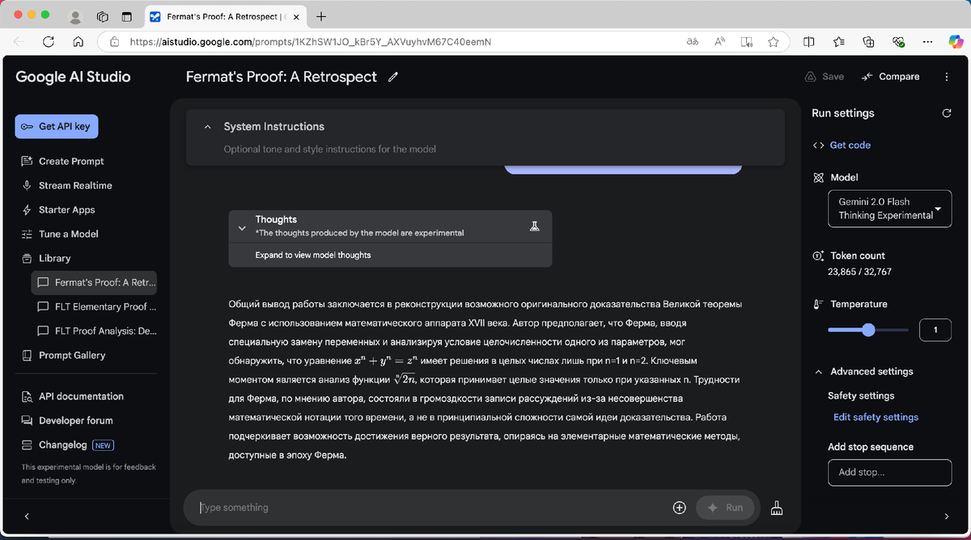Click the clear chat broom icon
The height and width of the screenshot is (540, 971).
777,508
